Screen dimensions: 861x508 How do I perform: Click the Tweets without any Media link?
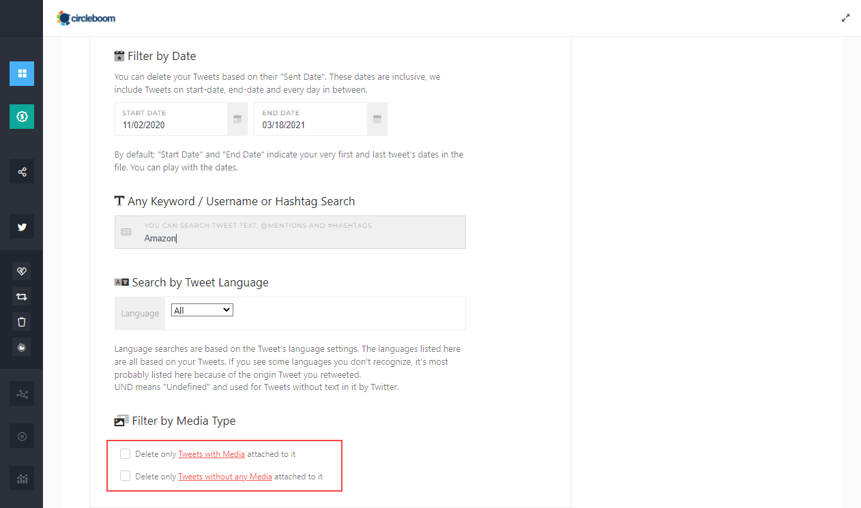coord(225,477)
